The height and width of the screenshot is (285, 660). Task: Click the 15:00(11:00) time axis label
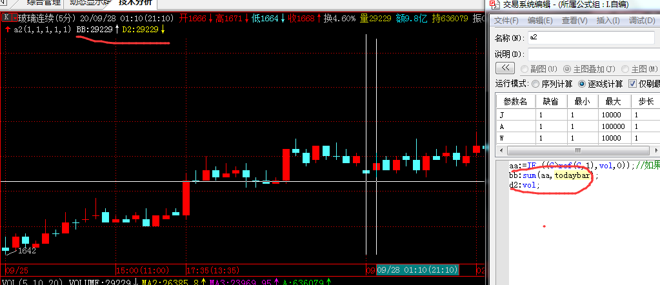tap(143, 270)
